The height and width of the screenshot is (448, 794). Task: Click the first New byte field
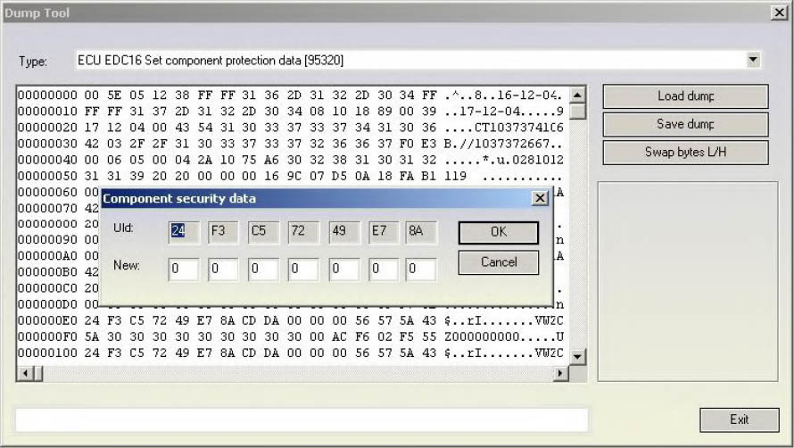[x=183, y=270]
